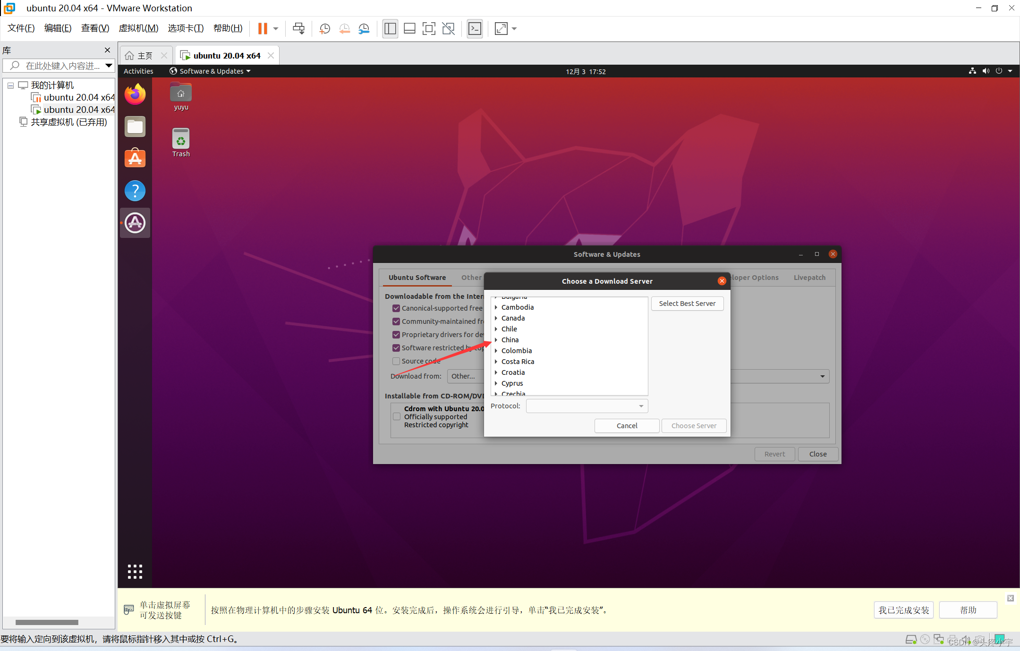
Task: Click Activities in the Ubuntu top bar
Action: [x=138, y=71]
